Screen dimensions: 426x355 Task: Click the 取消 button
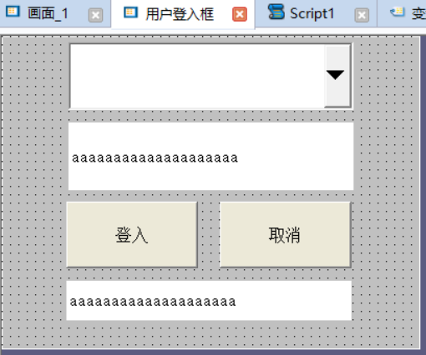click(x=285, y=235)
